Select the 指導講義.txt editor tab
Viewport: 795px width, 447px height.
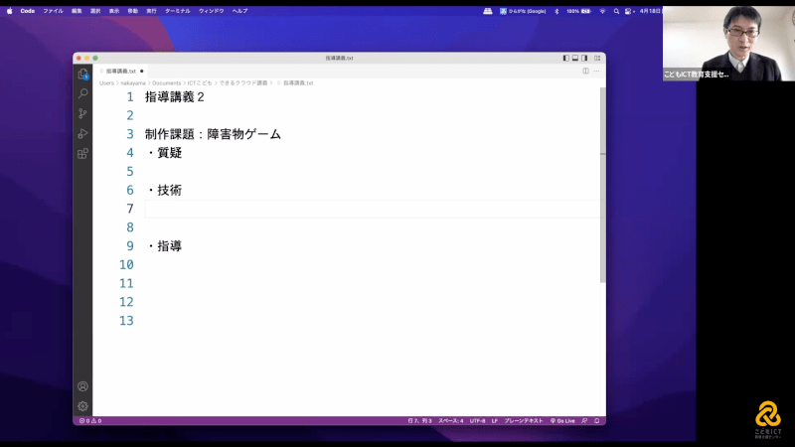[x=121, y=71]
